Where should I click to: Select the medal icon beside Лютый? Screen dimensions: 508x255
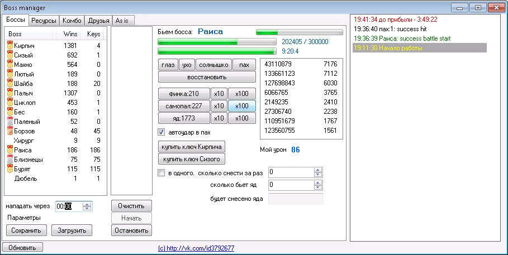[10, 74]
